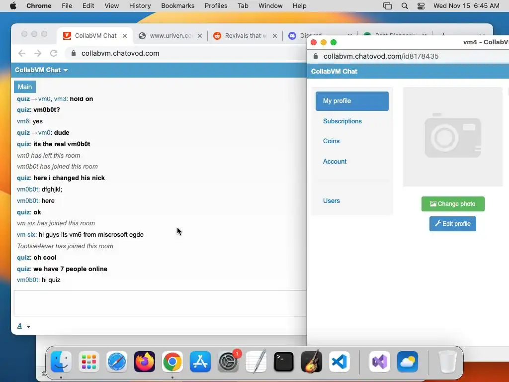509x382 pixels.
Task: Open Control Center in the menu bar
Action: click(421, 5)
